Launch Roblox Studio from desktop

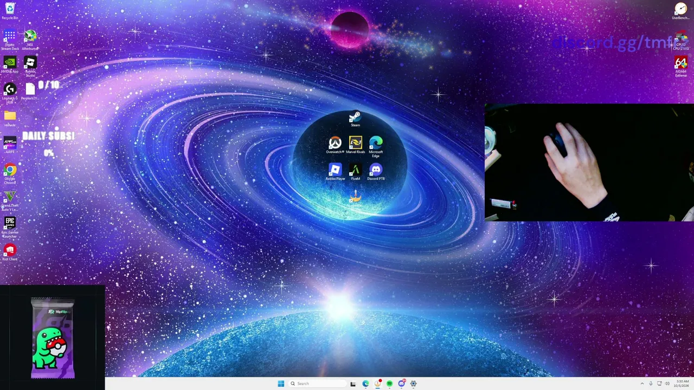[30, 67]
